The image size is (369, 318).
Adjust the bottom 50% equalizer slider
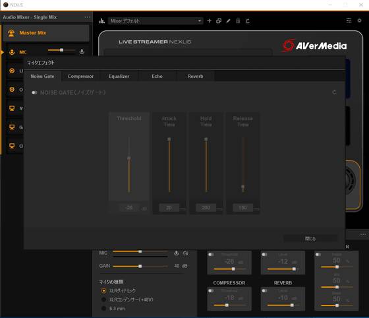[337, 305]
